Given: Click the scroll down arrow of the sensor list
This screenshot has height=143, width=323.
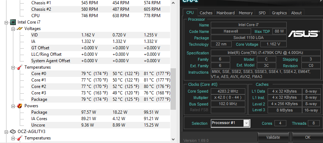Looking at the screenshot, I should [x=173, y=139].
